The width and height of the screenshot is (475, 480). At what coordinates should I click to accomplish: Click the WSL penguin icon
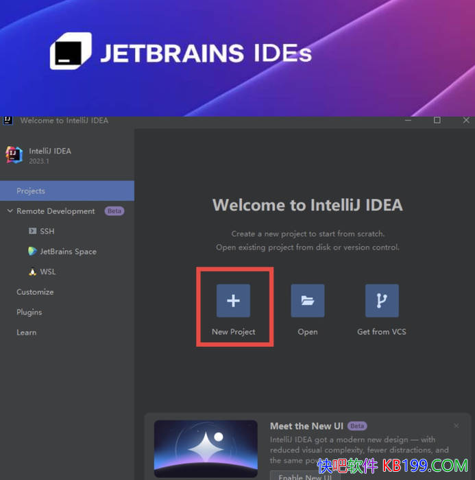point(32,272)
